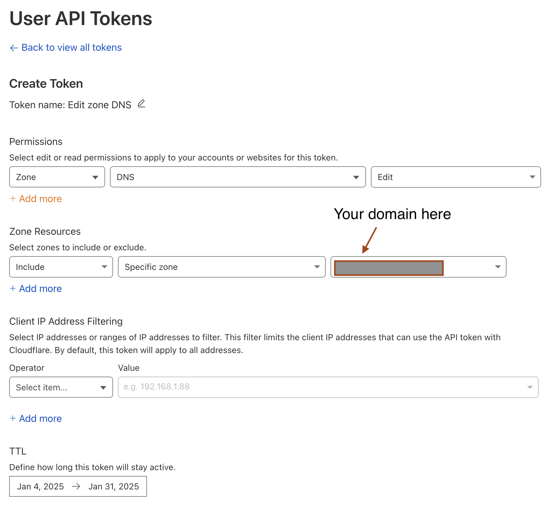Click the pencil icon to edit token name
This screenshot has height=516, width=556.
(141, 104)
